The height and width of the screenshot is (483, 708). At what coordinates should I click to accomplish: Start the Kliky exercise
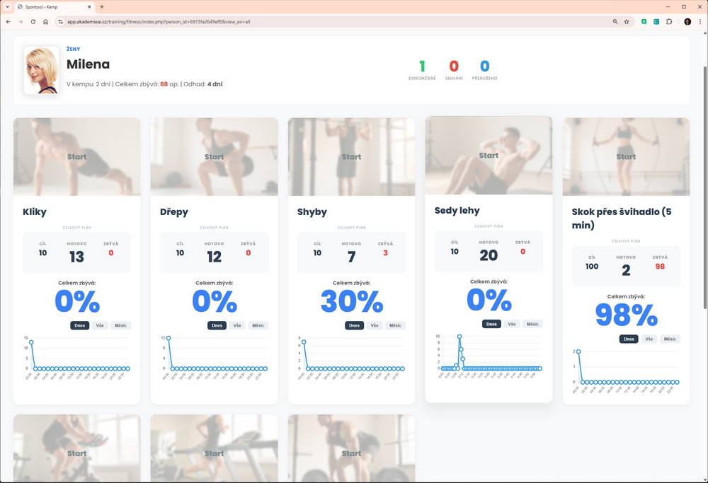point(76,157)
